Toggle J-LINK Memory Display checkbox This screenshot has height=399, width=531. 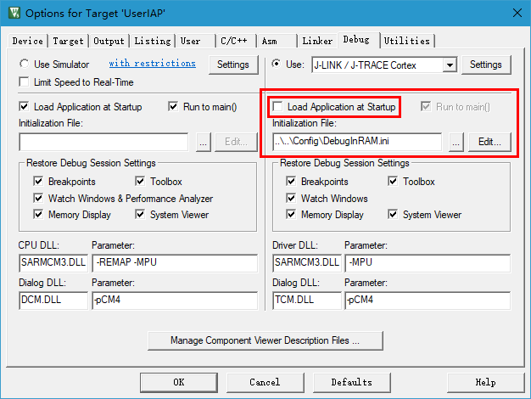tap(291, 214)
